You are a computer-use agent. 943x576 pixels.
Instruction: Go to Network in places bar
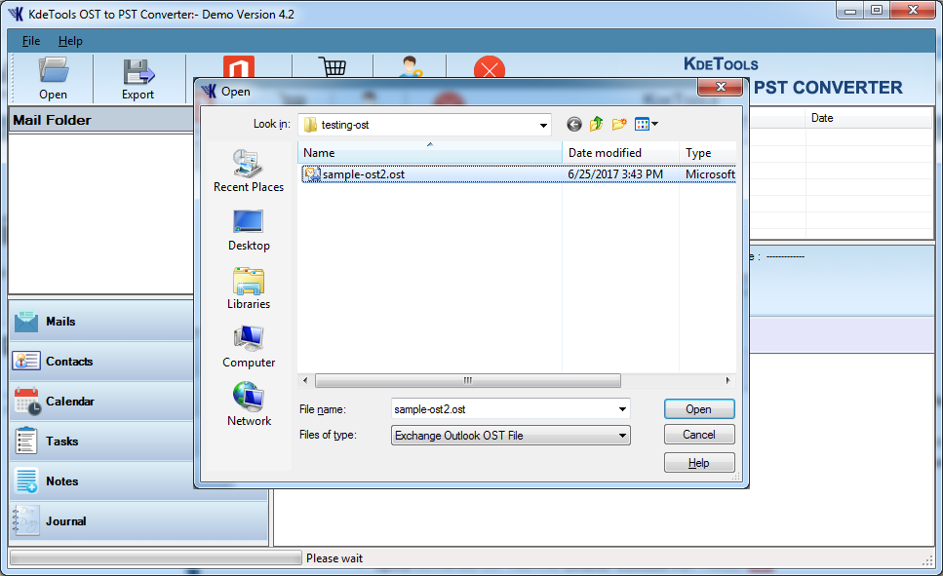tap(249, 404)
